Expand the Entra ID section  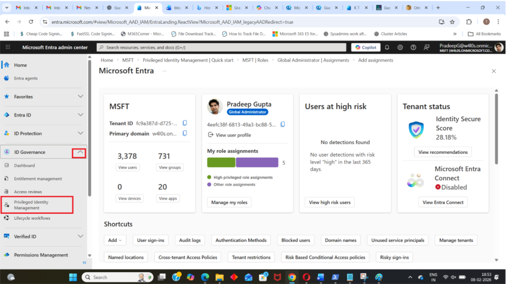click(80, 115)
